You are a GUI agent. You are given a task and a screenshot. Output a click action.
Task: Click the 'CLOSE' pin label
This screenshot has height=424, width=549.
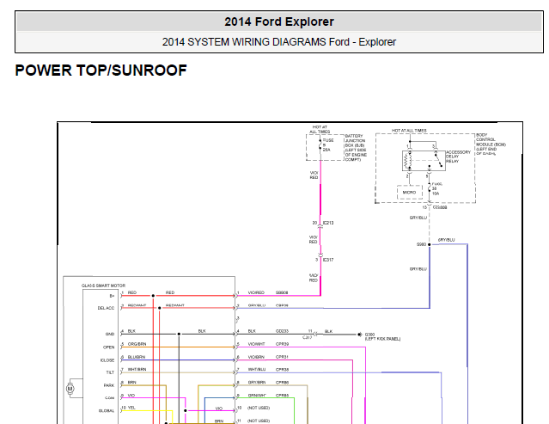[x=107, y=360]
